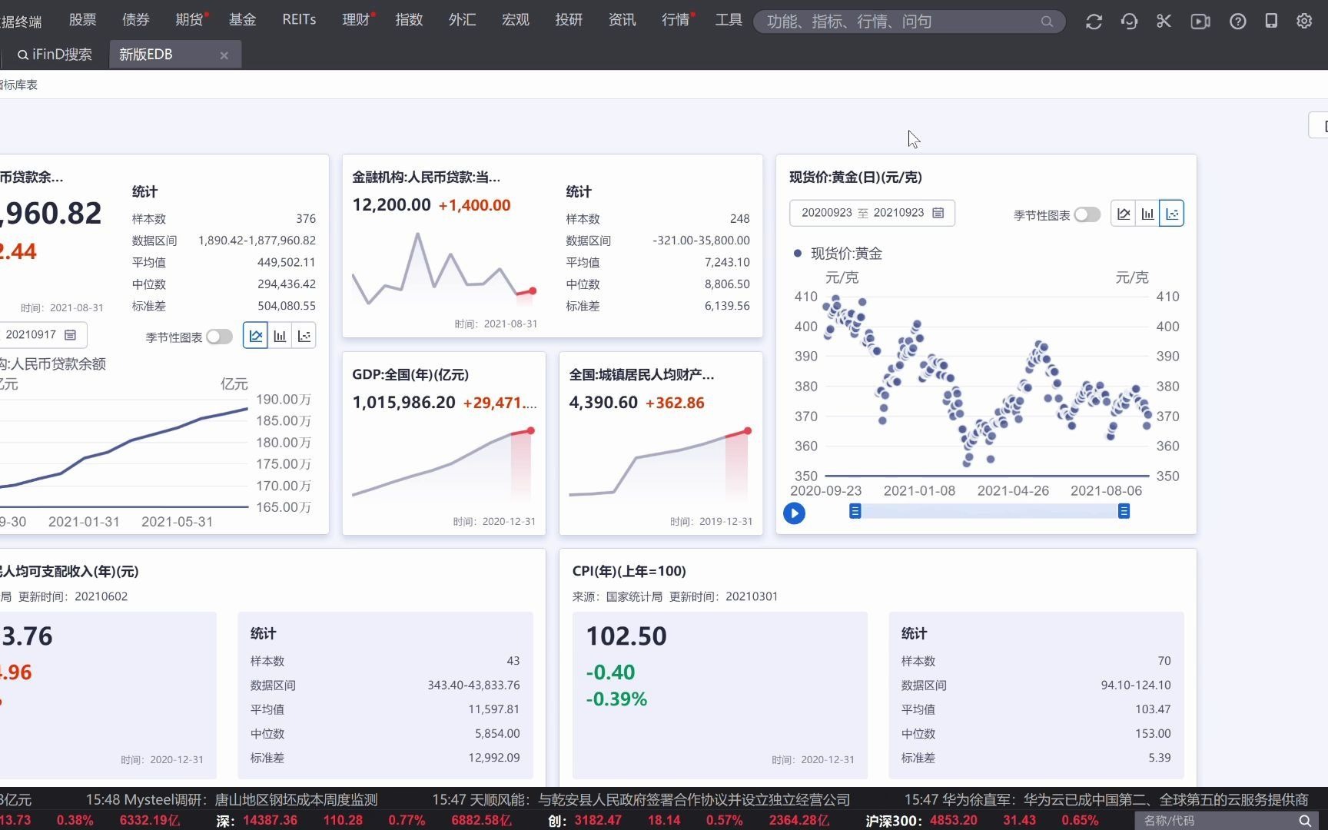Click 深 index value 14387.36

(270, 821)
